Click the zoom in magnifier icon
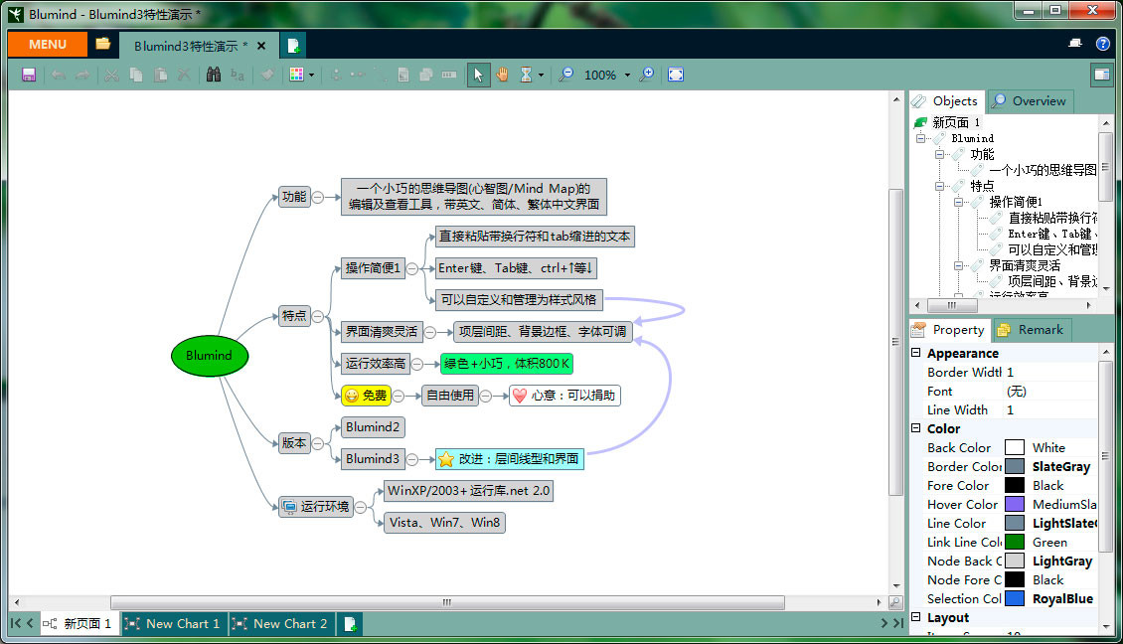Image resolution: width=1123 pixels, height=644 pixels. [647, 75]
